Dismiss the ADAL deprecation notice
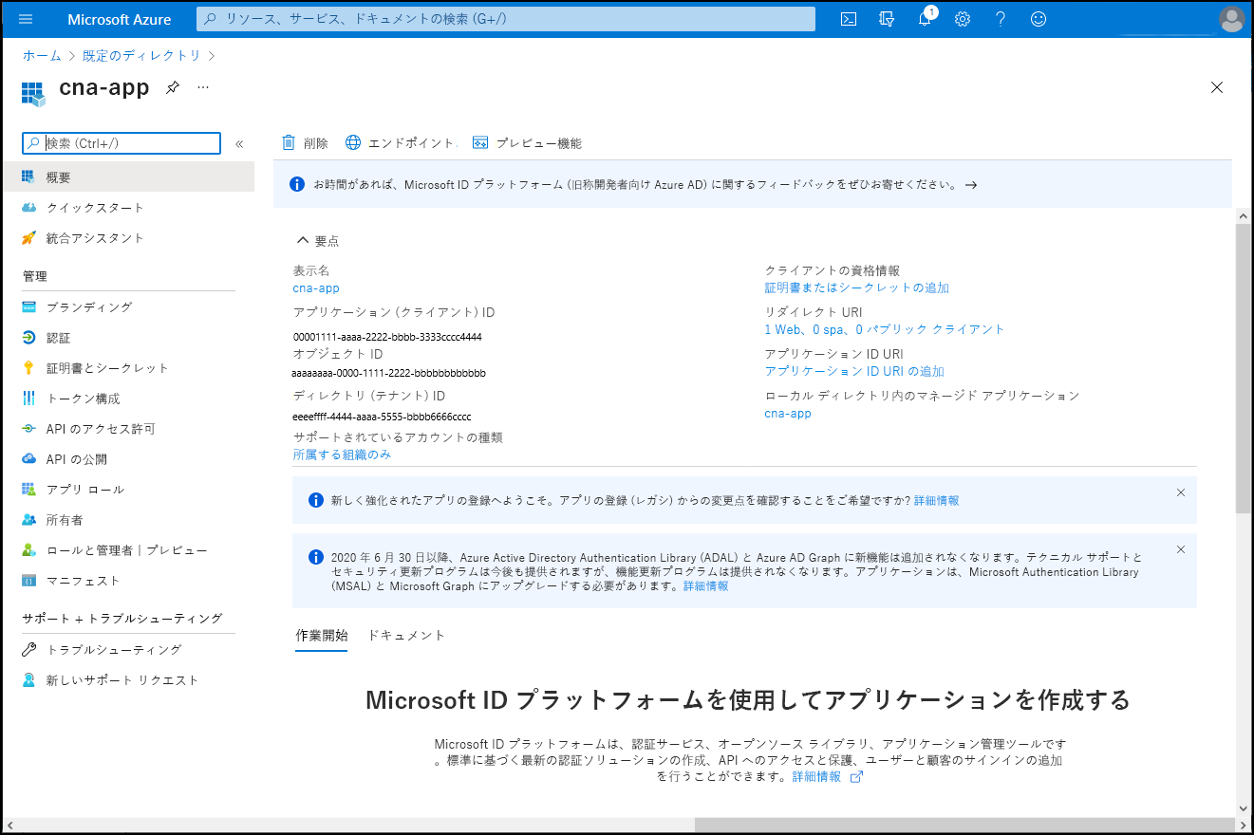Screen dimensions: 1254x835 [x=1181, y=549]
